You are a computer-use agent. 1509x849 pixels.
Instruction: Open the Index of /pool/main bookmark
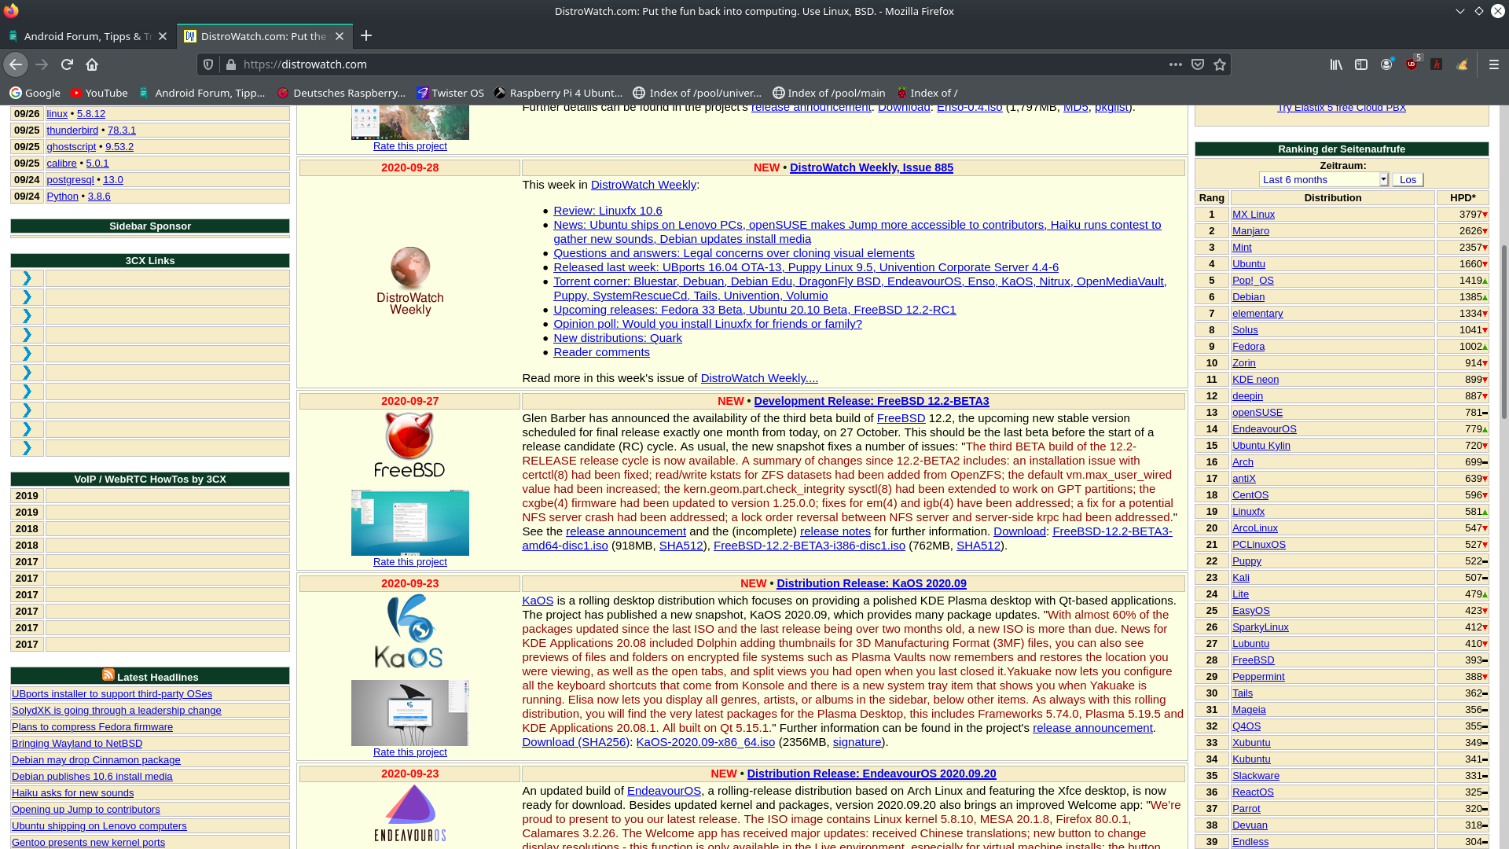(829, 93)
